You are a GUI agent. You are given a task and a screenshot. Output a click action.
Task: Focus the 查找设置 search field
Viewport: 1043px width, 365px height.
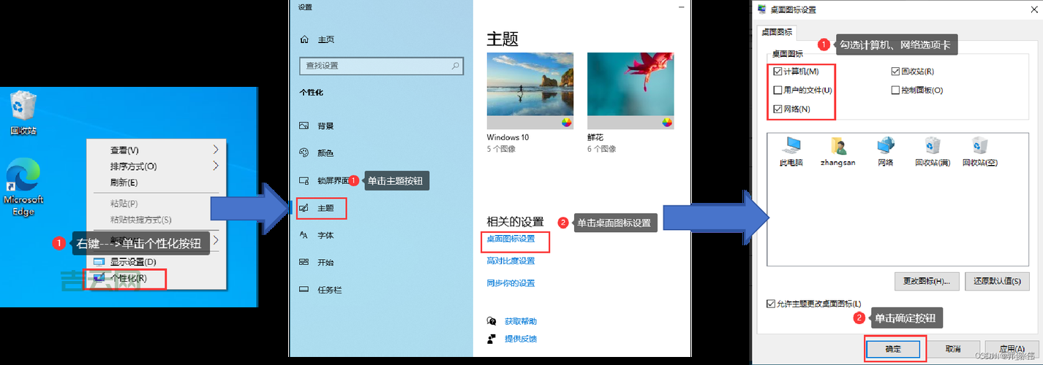coord(381,66)
